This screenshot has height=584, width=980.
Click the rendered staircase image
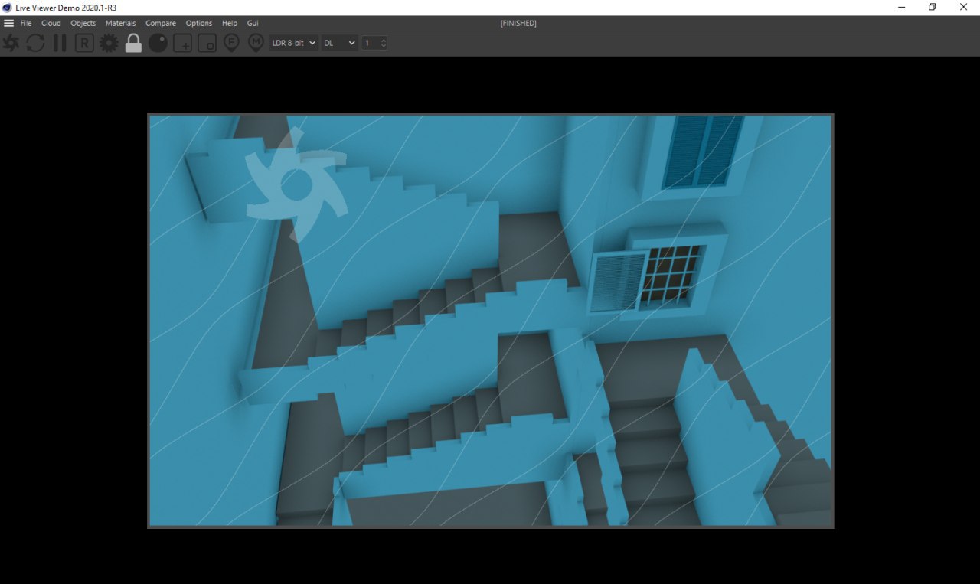[490, 321]
